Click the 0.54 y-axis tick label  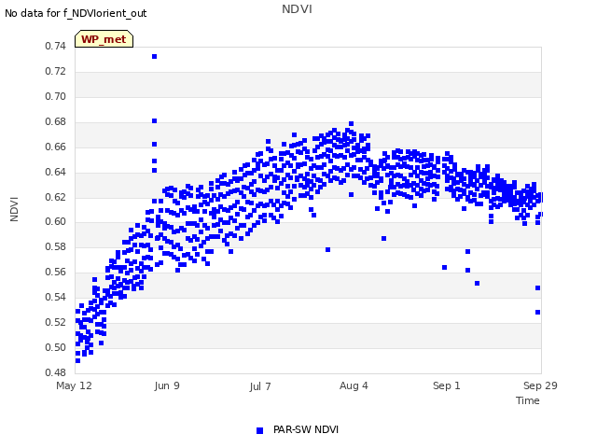(55, 297)
